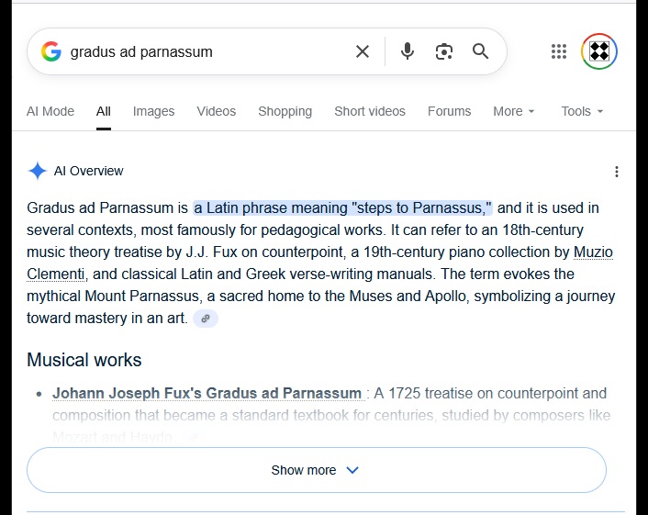648x515 pixels.
Task: Clear the search box text
Action: [x=363, y=51]
